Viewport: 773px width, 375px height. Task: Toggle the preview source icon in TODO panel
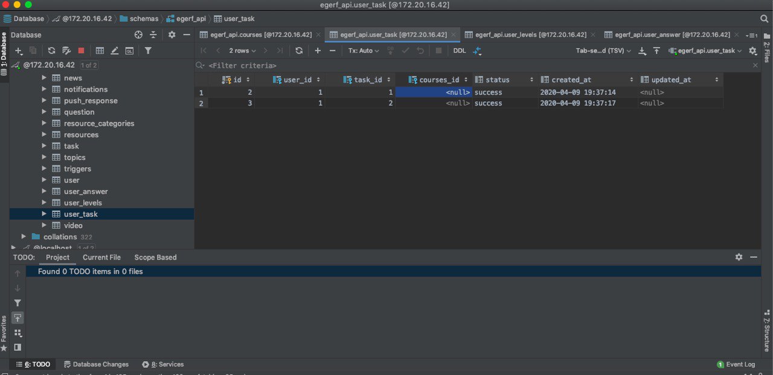[x=18, y=347]
